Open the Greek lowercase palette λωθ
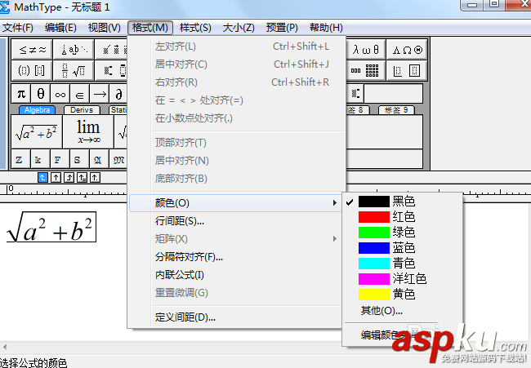Viewport: 531px width, 368px height. click(365, 50)
